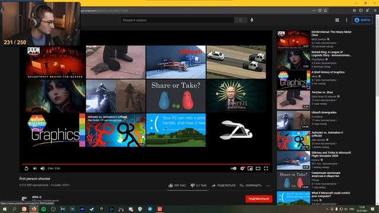The width and height of the screenshot is (379, 213).
Task: Switch to Firefox in the taskbar
Action: (34, 209)
